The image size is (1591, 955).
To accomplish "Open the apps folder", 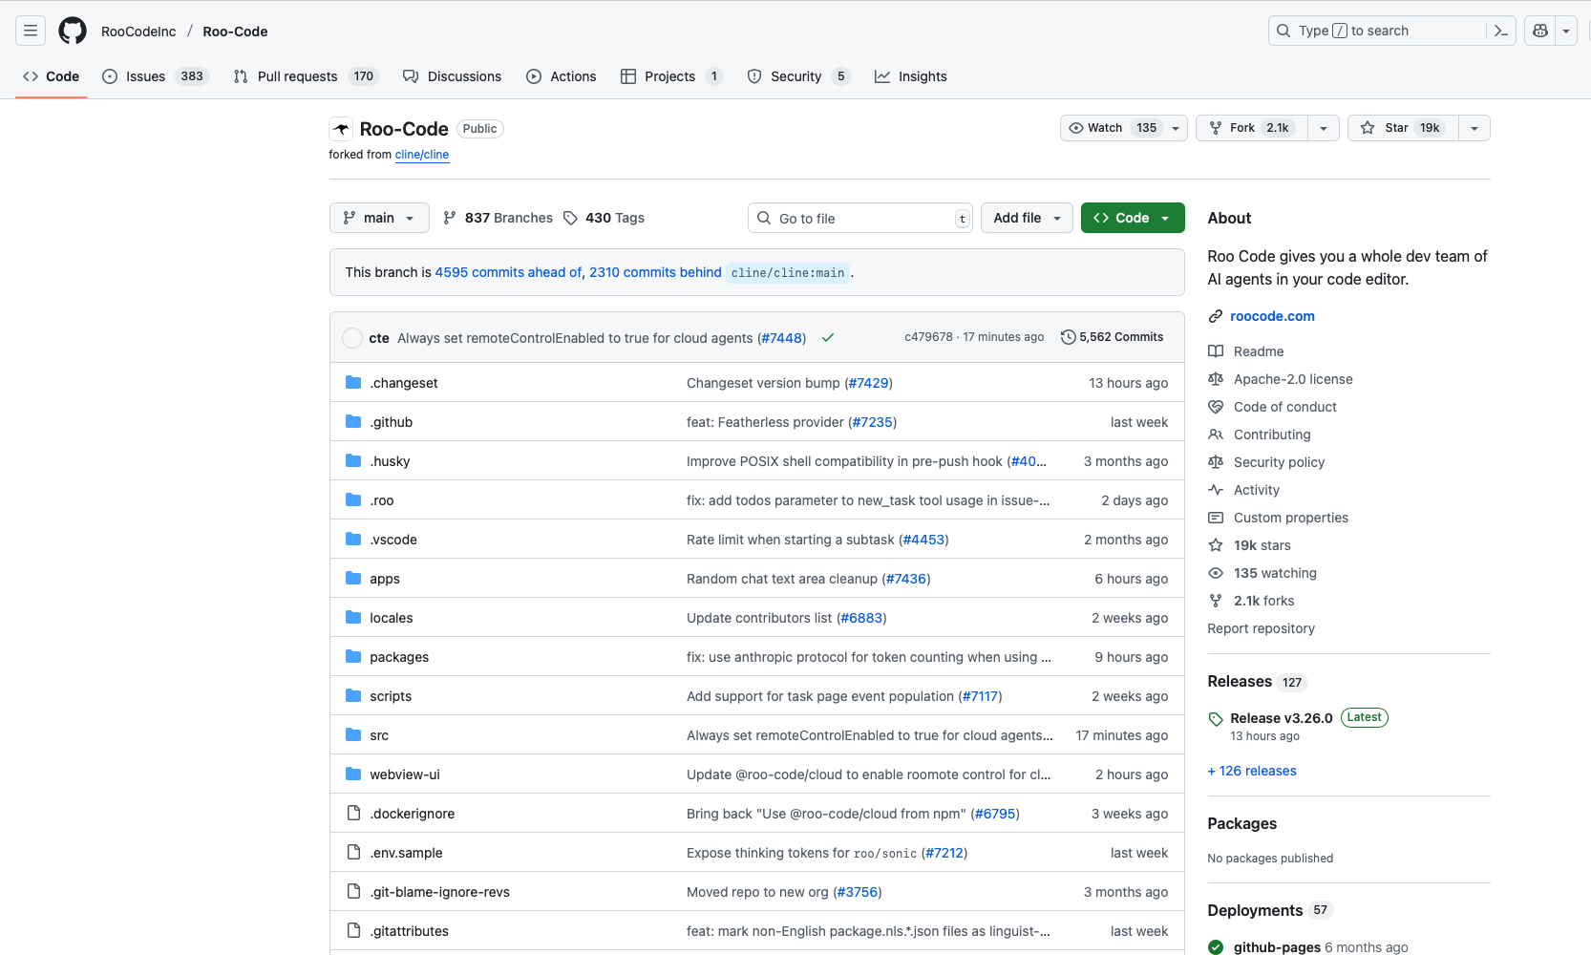I will [x=385, y=579].
